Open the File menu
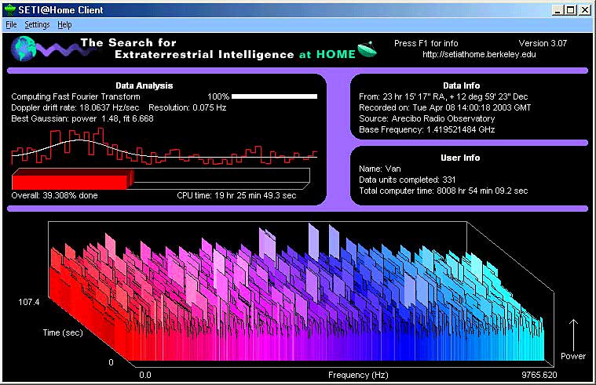The image size is (596, 385). pyautogui.click(x=12, y=24)
